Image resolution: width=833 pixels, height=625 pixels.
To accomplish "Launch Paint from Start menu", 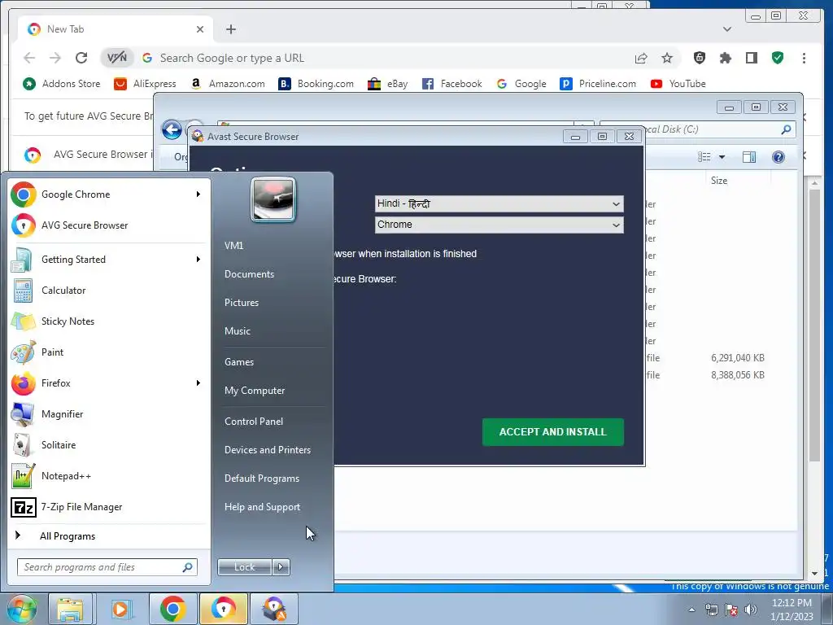I will pos(109,352).
